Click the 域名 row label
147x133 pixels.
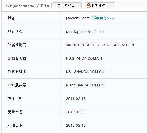point(11,18)
